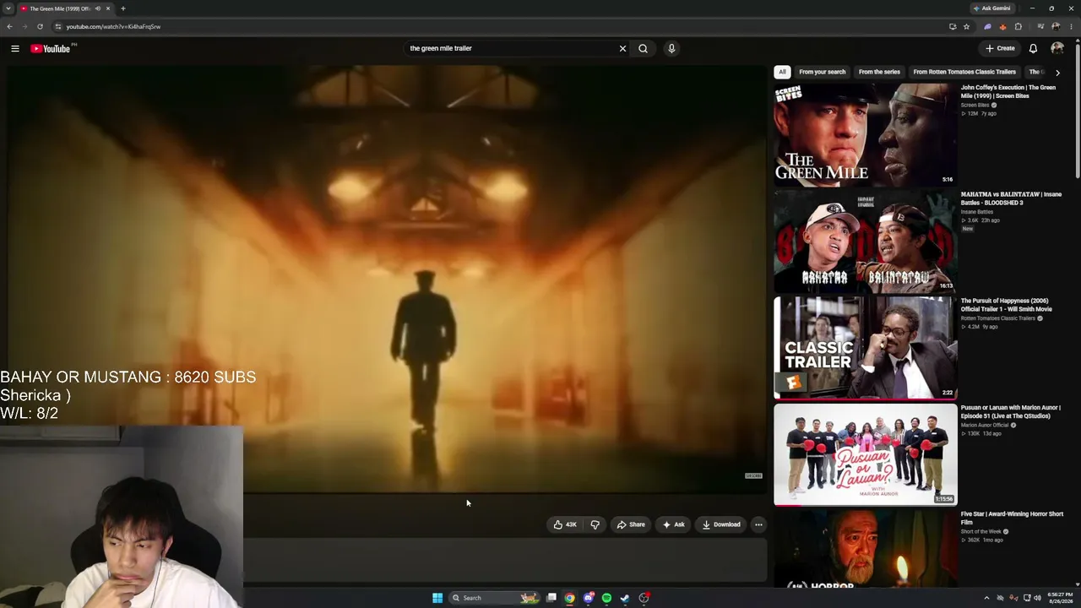The height and width of the screenshot is (608, 1081).
Task: Open The Pursuit of Happyness trailer thumbnail
Action: click(866, 347)
